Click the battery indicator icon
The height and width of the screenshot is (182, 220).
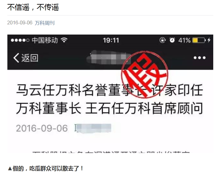(x=199, y=40)
